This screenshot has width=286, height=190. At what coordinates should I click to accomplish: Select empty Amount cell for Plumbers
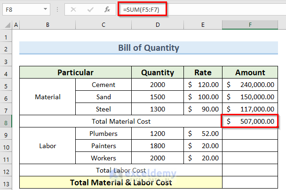250,134
